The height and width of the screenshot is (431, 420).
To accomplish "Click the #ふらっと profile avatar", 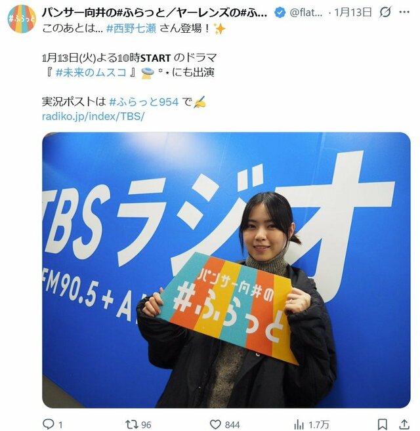I will (x=22, y=18).
